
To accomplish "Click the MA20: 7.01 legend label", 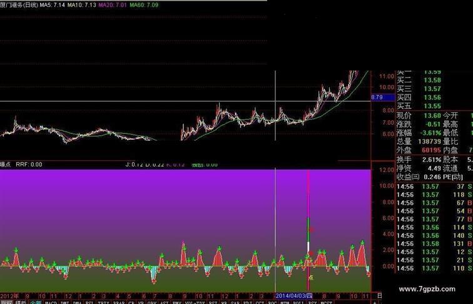I will pos(112,5).
